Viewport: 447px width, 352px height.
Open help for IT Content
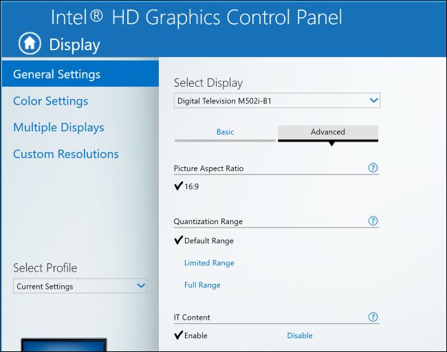tap(373, 317)
